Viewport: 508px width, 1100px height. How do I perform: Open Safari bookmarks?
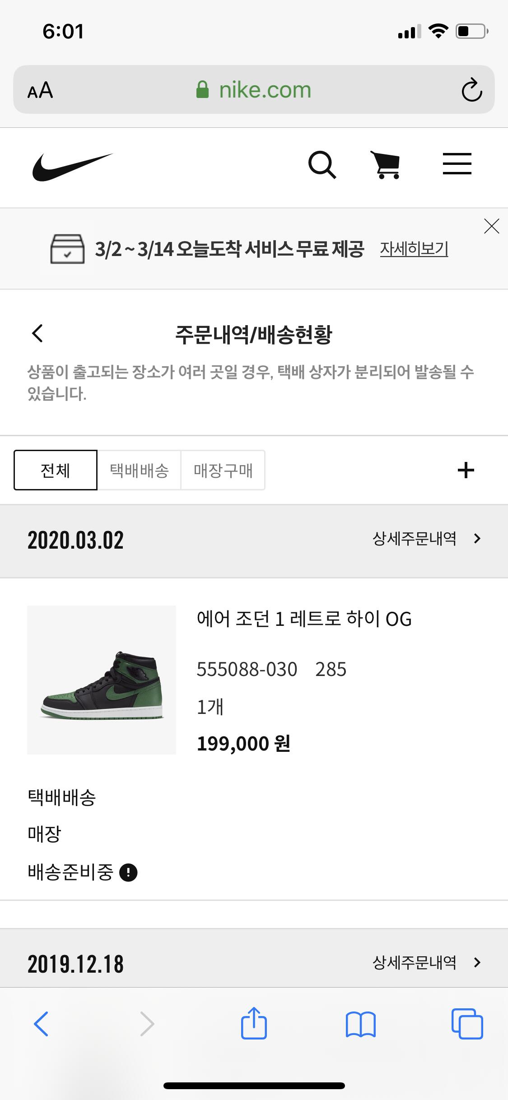point(360,1024)
